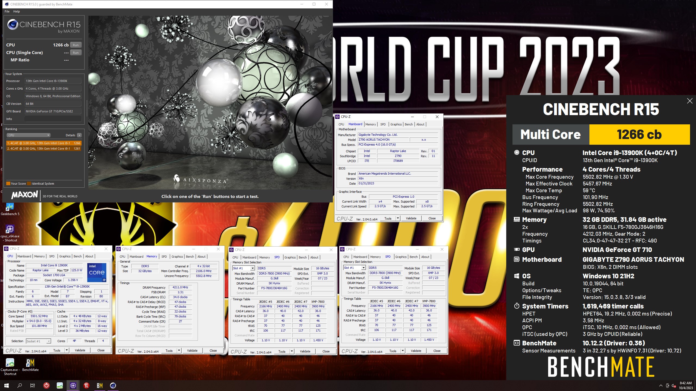This screenshot has height=391, width=696.
Task: Open the Capture.exe desktop shortcut
Action: coord(10,367)
